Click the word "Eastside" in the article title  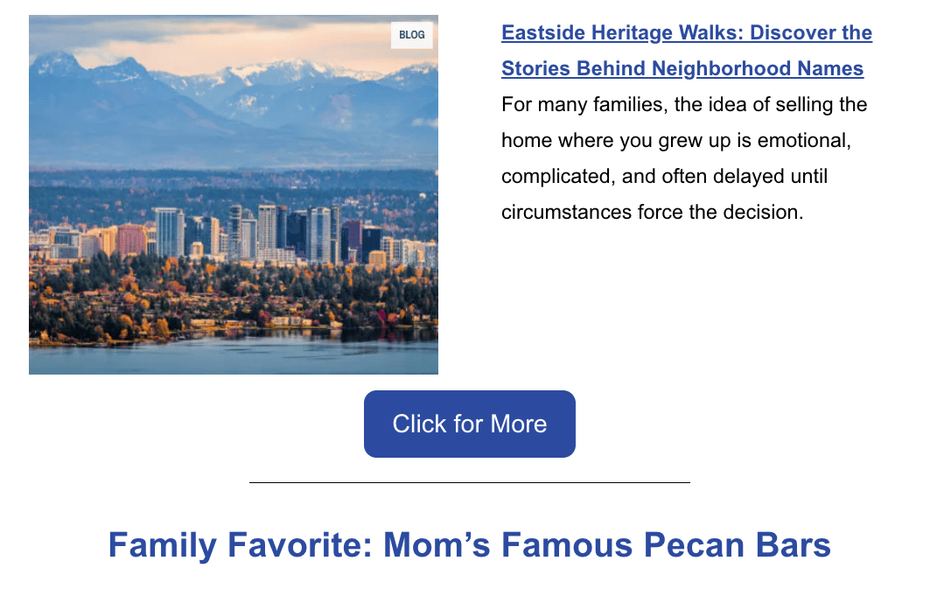pos(543,33)
